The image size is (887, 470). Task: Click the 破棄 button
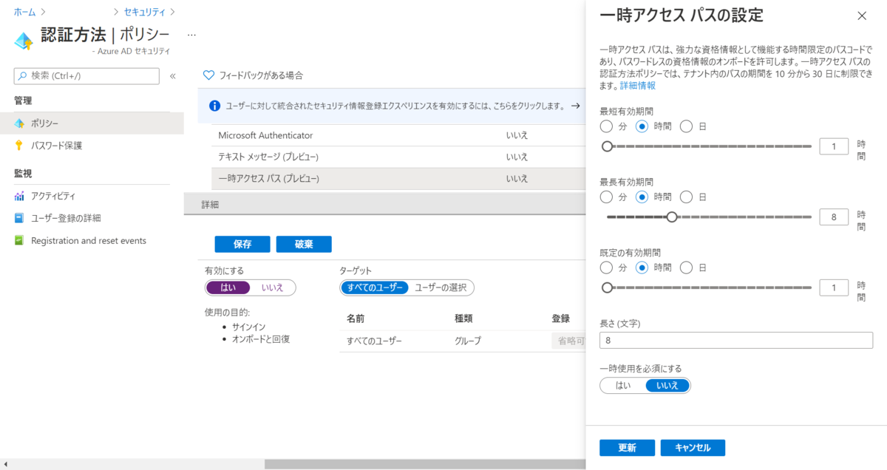[304, 245]
